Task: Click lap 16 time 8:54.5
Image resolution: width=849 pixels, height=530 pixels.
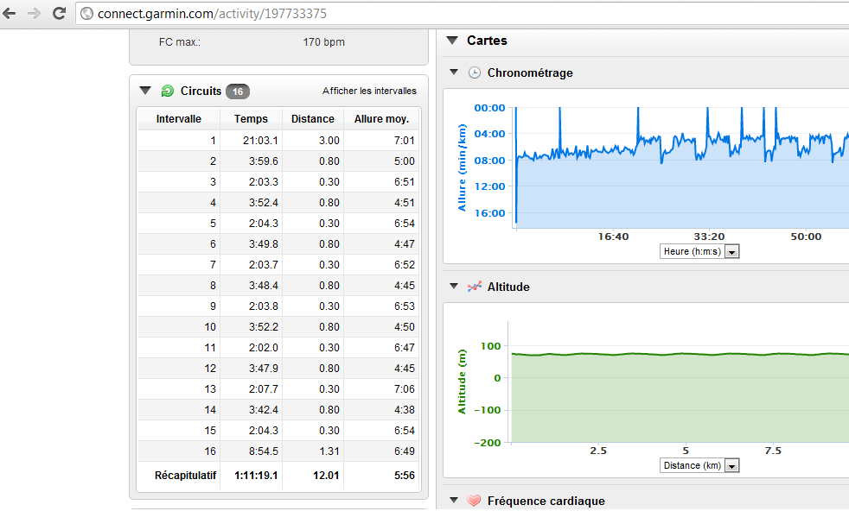Action: (x=264, y=451)
